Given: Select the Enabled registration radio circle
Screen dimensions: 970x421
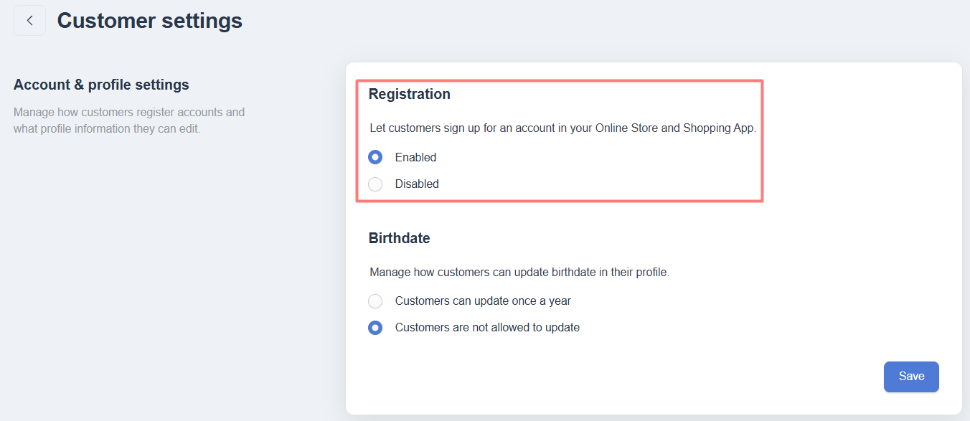Looking at the screenshot, I should [375, 157].
